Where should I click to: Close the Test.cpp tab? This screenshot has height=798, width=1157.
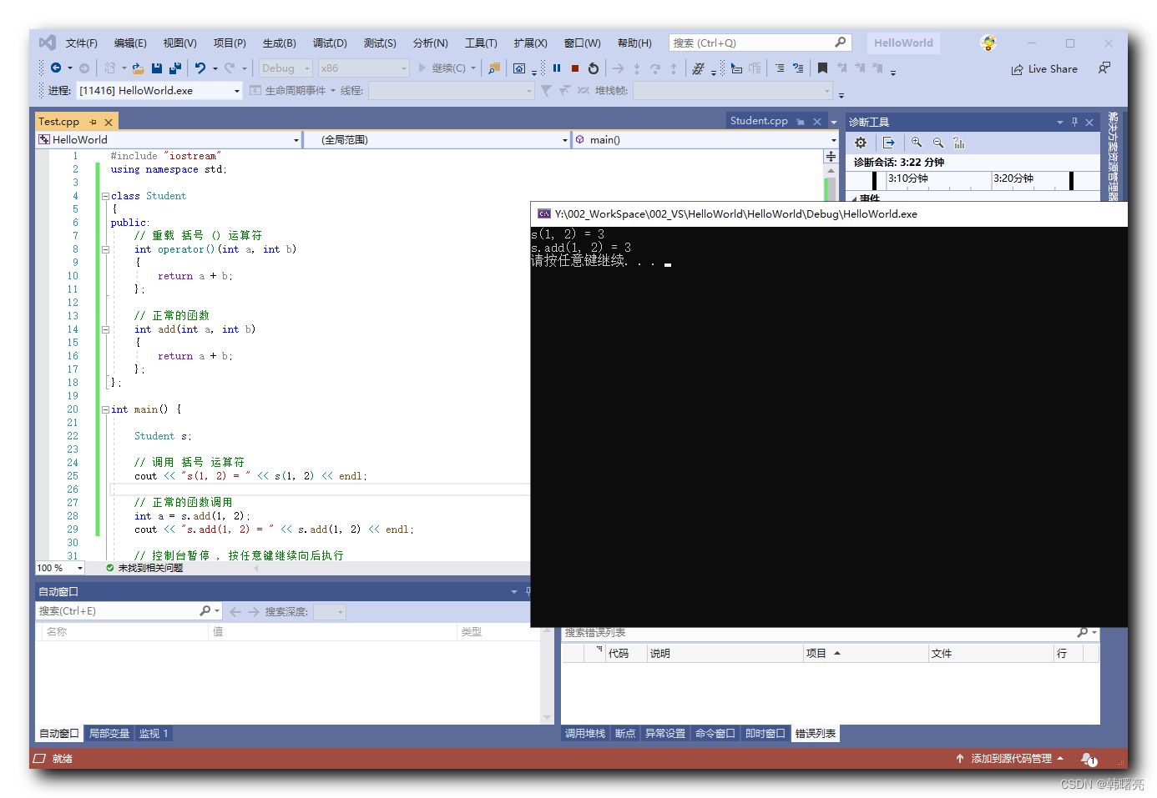[x=109, y=122]
